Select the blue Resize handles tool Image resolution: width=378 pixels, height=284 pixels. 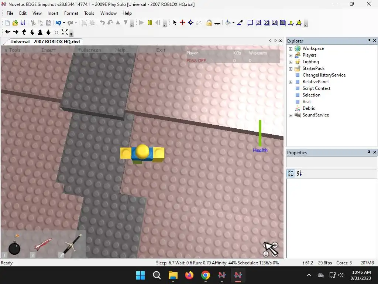tap(191, 23)
